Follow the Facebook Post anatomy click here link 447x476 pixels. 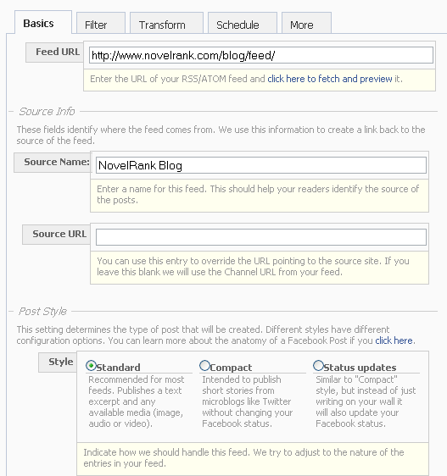(394, 340)
